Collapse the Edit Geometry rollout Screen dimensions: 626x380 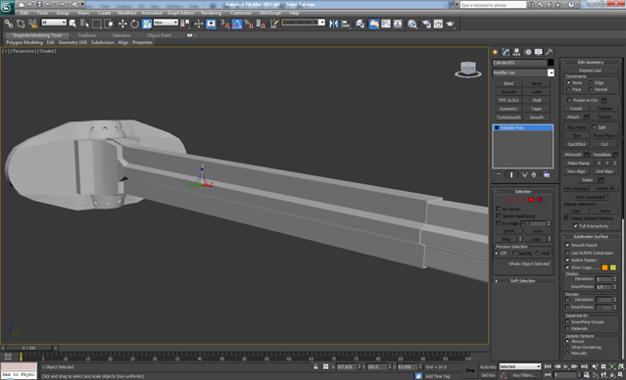click(591, 63)
